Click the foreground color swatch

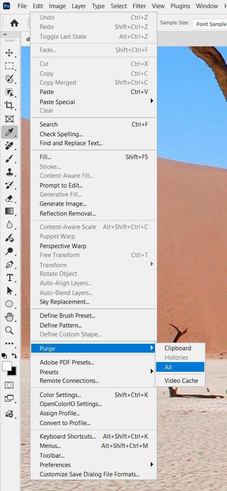pos(6,366)
